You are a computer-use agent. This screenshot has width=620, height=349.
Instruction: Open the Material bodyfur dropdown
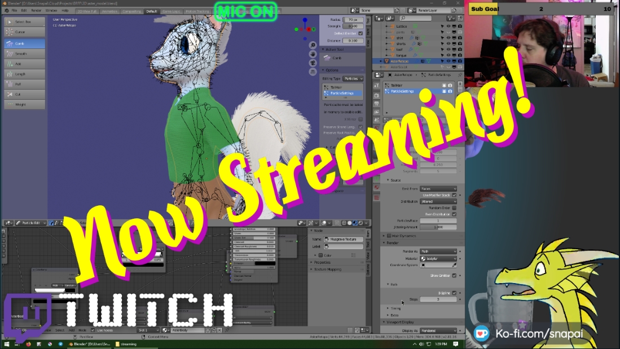tap(438, 258)
